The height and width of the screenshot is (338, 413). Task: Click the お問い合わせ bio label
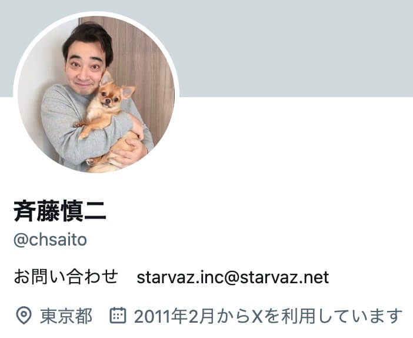(x=66, y=277)
